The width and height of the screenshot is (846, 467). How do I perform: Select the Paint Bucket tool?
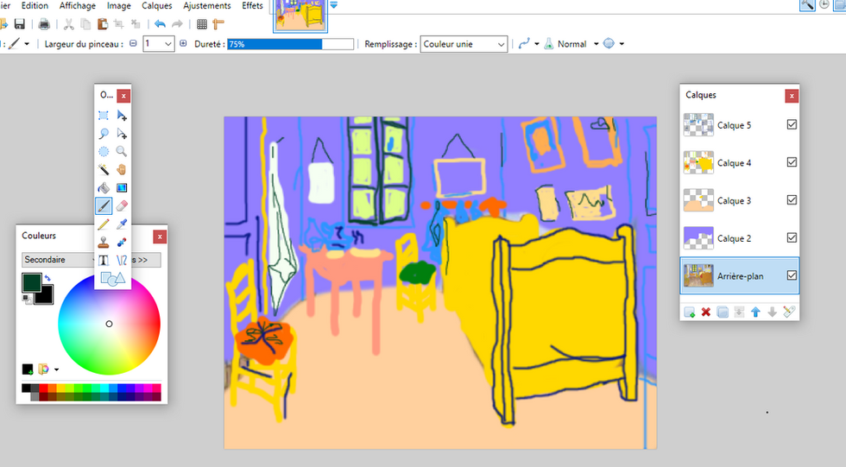(x=104, y=187)
